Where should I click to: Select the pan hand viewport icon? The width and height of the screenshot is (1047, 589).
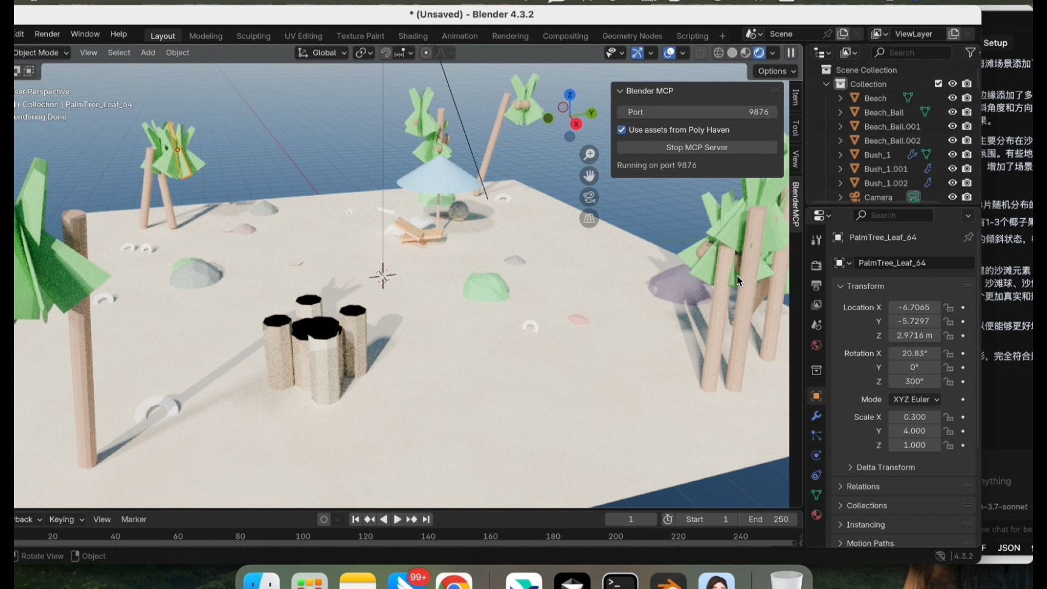(589, 176)
